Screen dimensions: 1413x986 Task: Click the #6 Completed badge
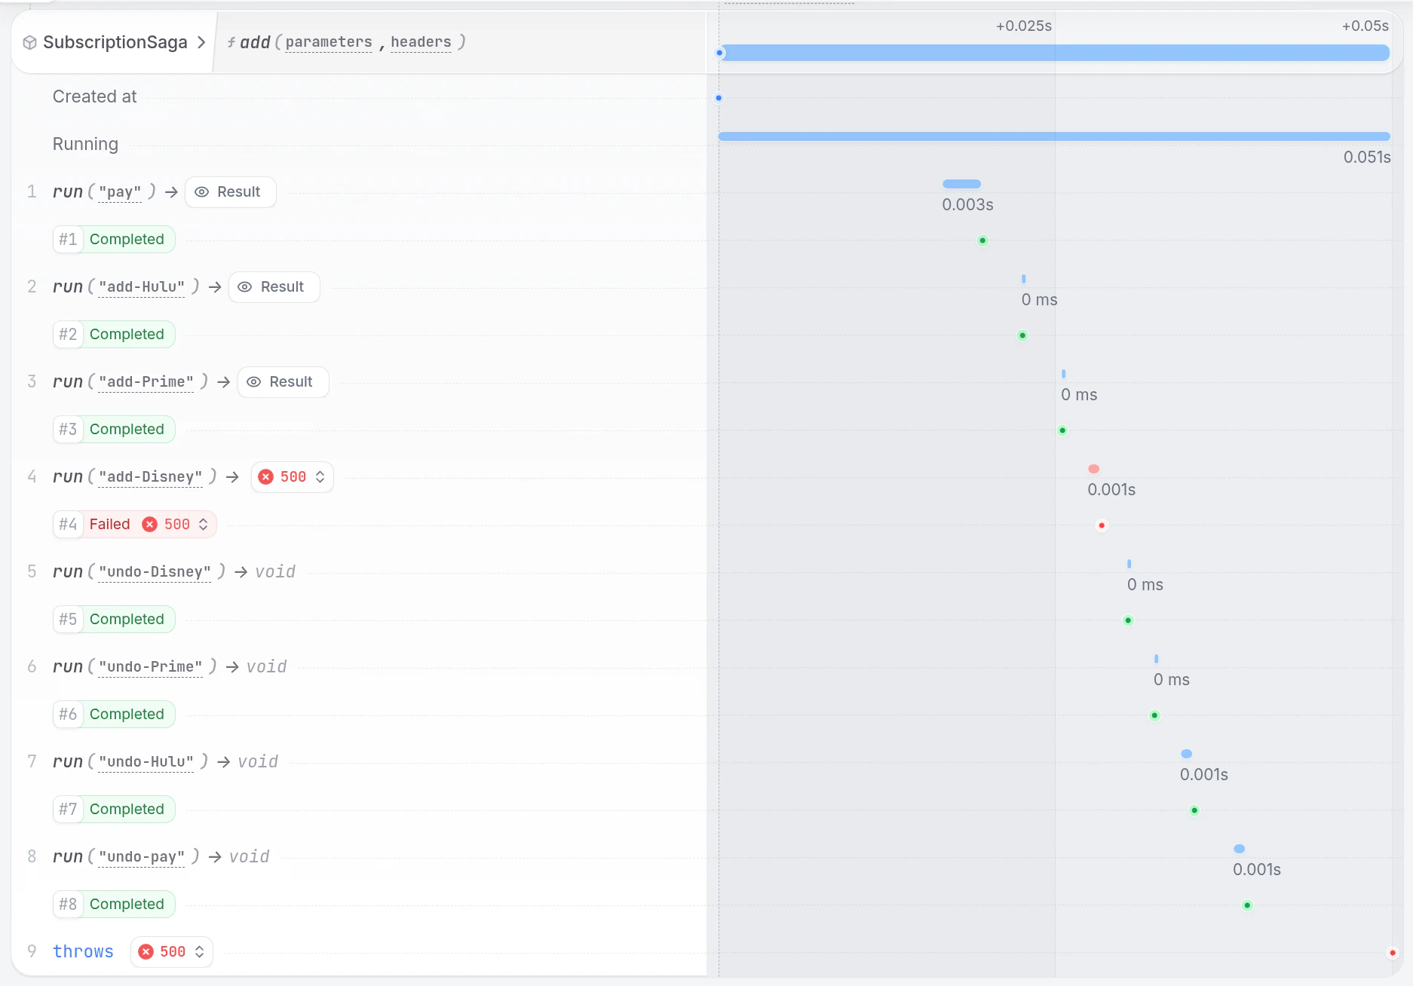coord(114,715)
